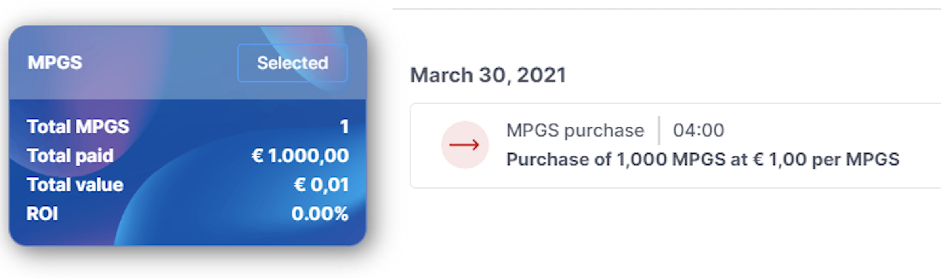Click the euro symbol in Total paid
Screen dimensions: 941x278
(257, 156)
